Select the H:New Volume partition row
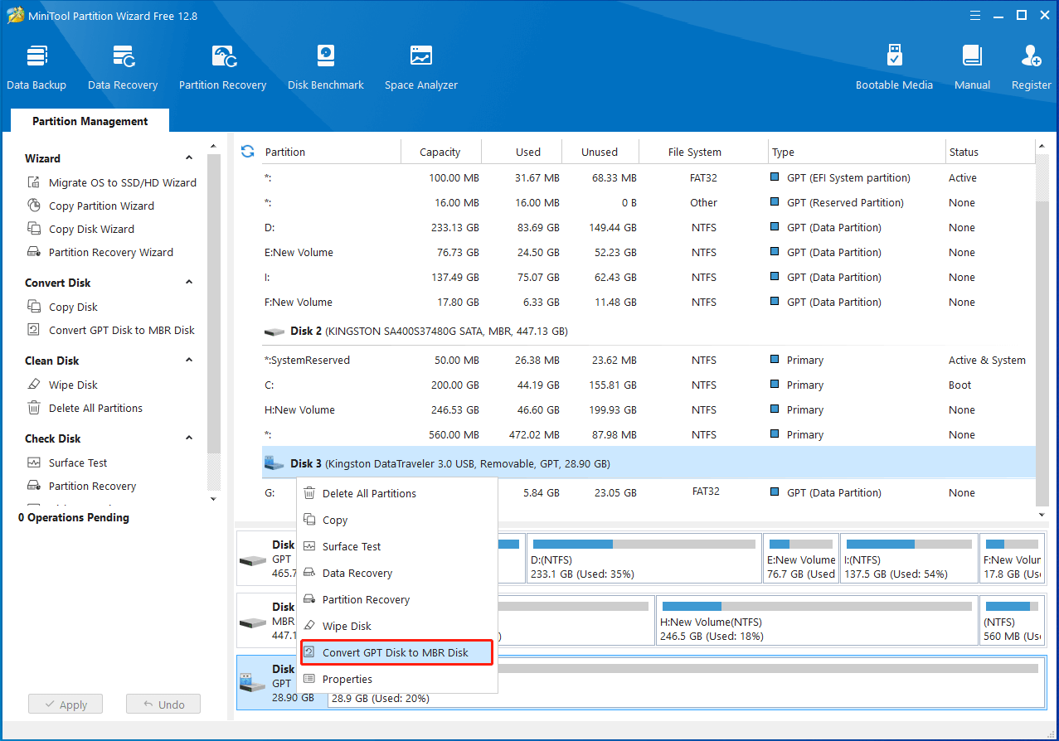 point(649,410)
